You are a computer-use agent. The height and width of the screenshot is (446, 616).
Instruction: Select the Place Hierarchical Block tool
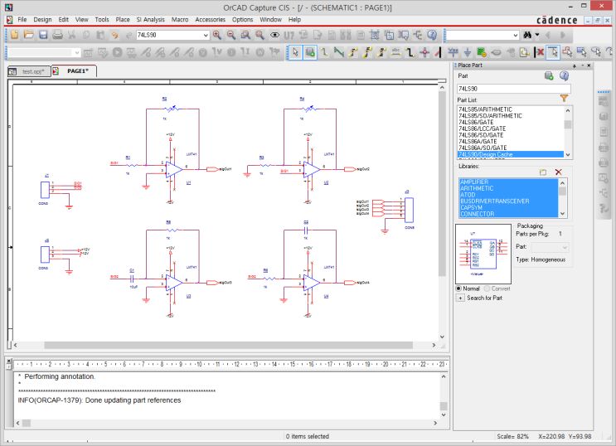(482, 52)
